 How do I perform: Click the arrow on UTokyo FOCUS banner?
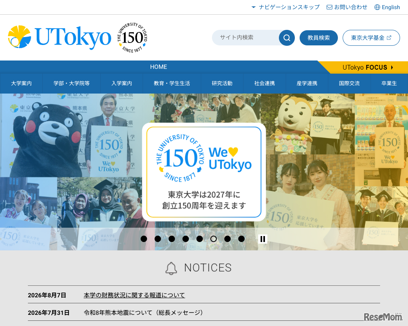(x=392, y=68)
